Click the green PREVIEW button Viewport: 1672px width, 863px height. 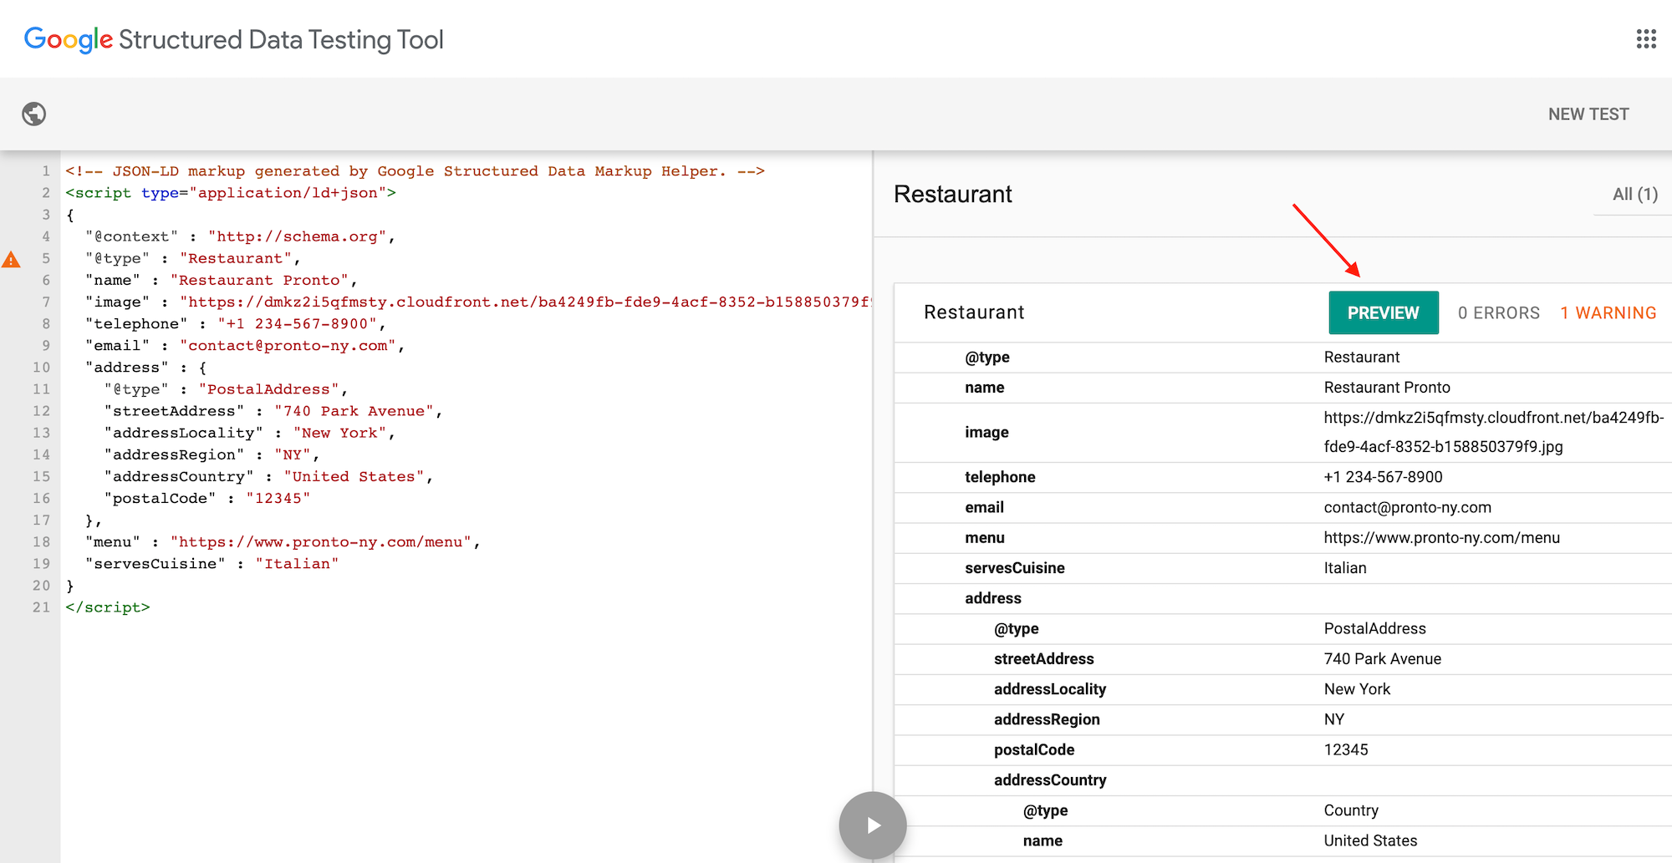click(x=1383, y=312)
